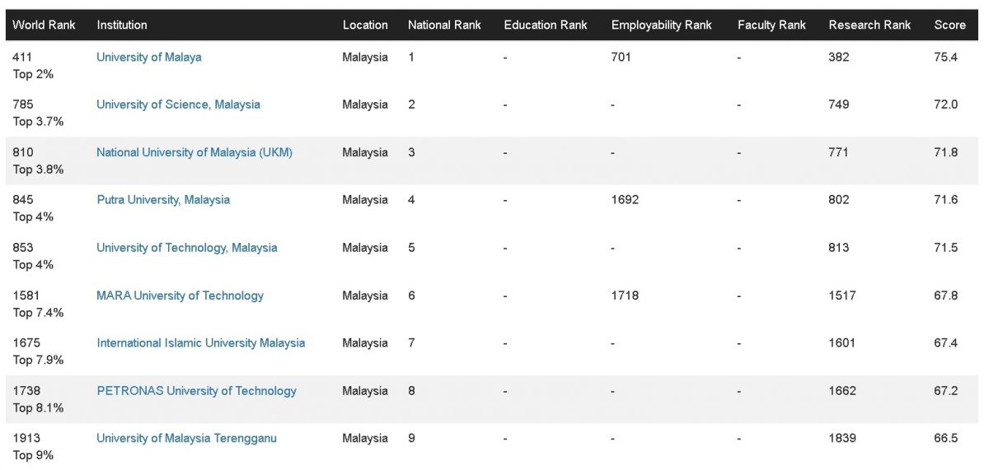Open University of Malaysia Terengganu link
The image size is (989, 470).
coord(186,439)
